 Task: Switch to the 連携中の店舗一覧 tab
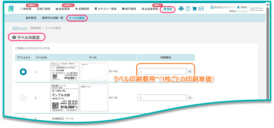coord(52,18)
